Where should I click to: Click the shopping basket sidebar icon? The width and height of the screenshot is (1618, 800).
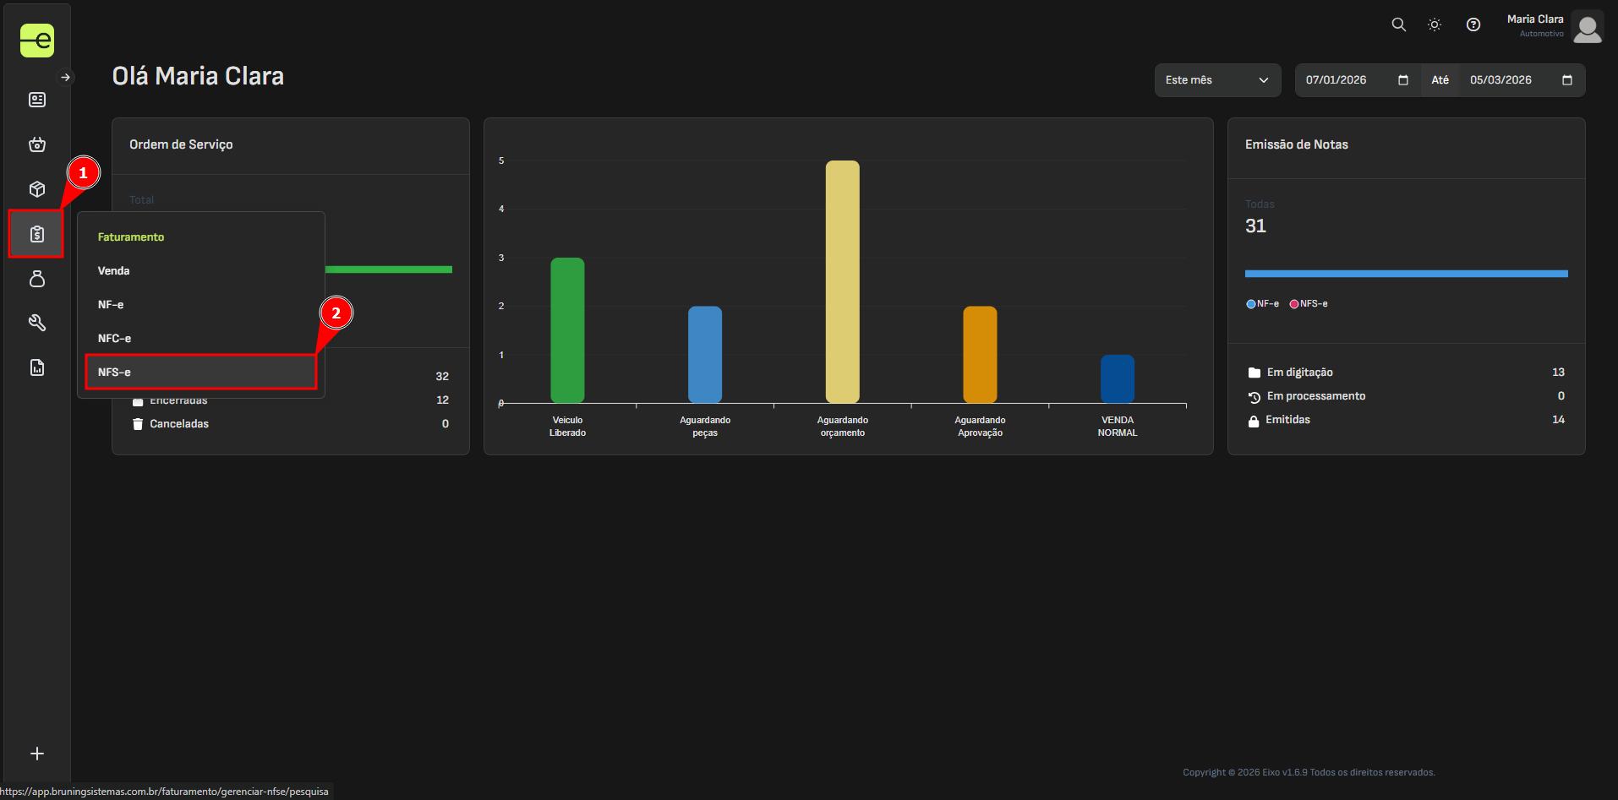(37, 144)
